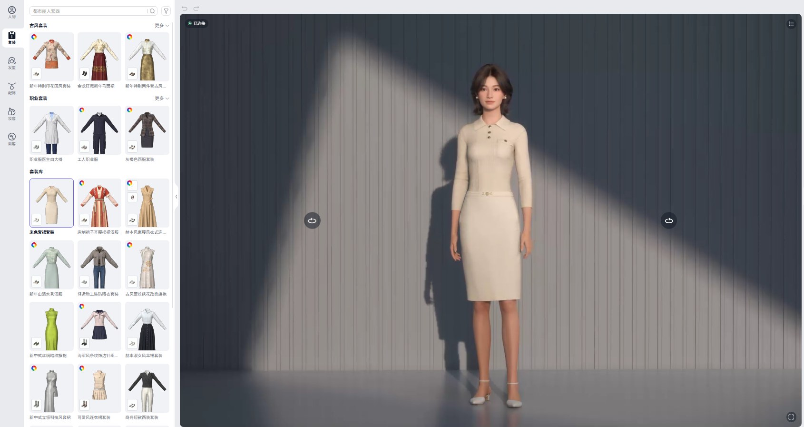
Task: Switch to the 发型 hairstyle tab
Action: 12,63
